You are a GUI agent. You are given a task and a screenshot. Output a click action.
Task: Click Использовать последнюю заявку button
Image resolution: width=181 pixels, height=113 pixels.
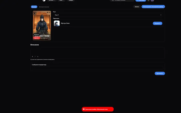coord(153,7)
